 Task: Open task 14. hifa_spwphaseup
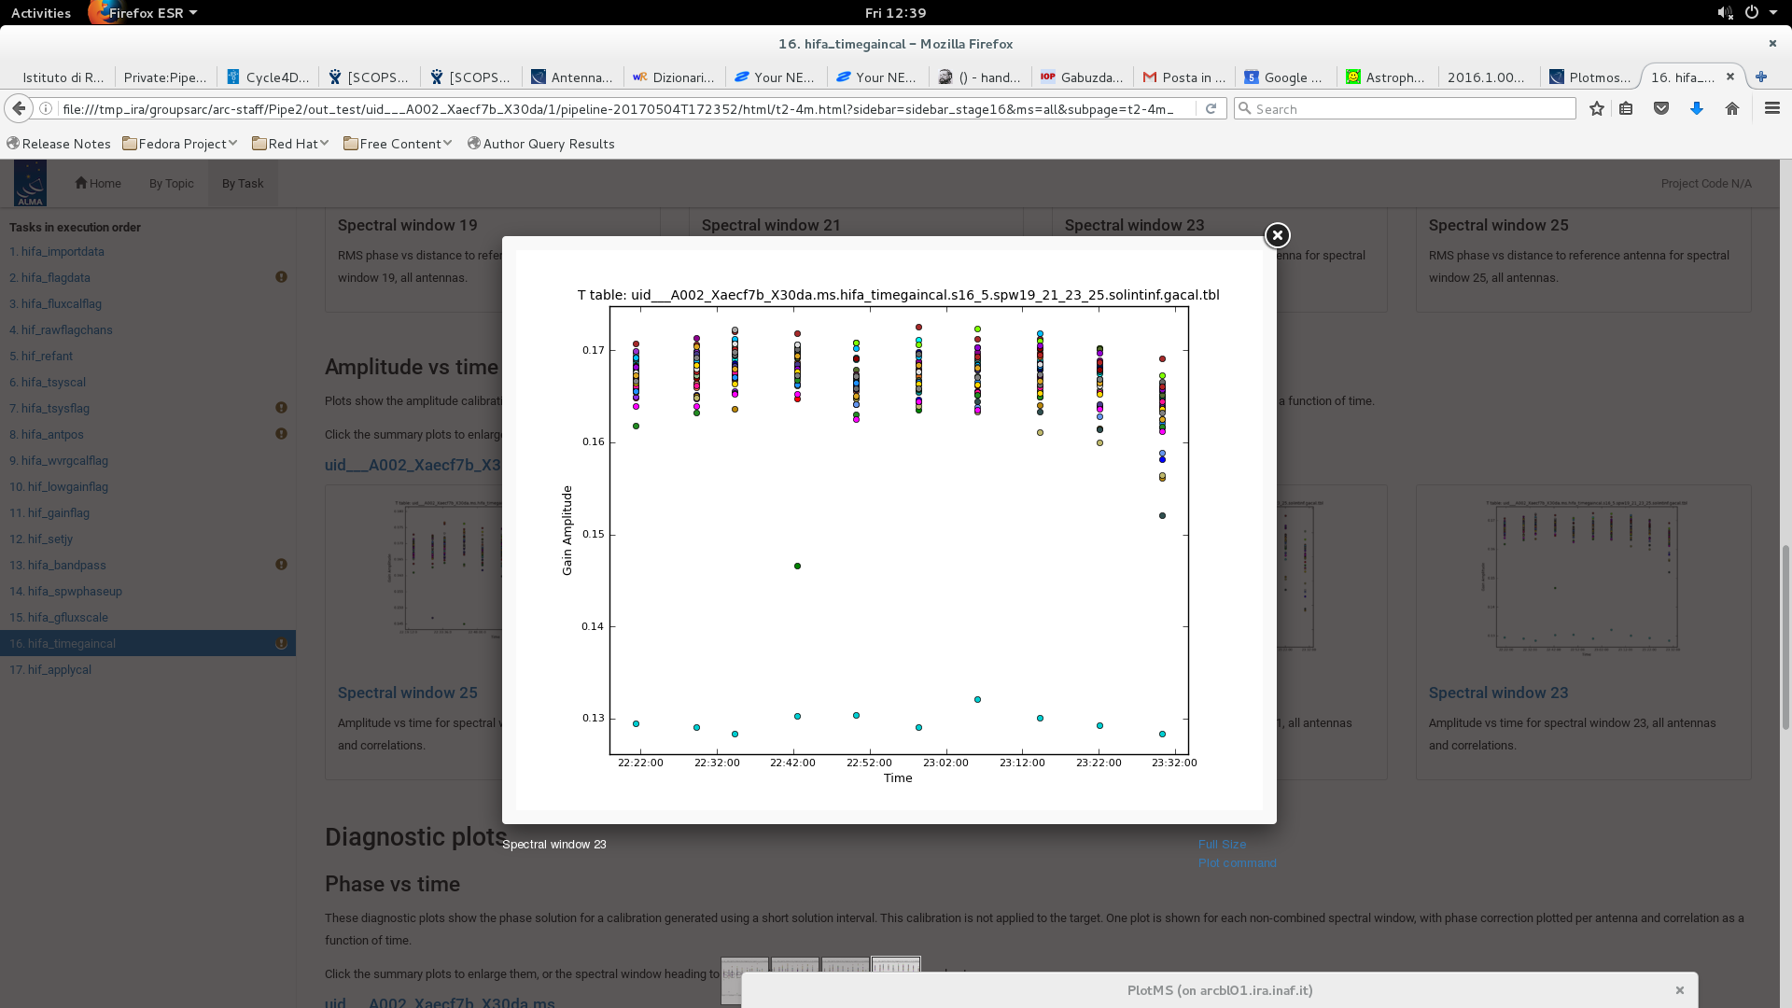65,591
